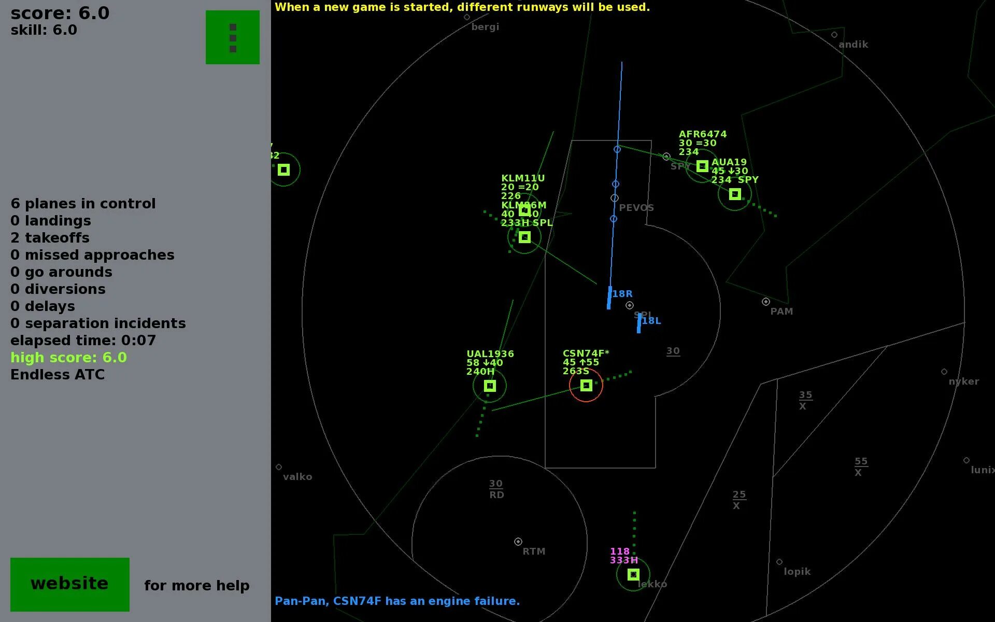
Task: Click the PAM beacon marker
Action: point(765,301)
